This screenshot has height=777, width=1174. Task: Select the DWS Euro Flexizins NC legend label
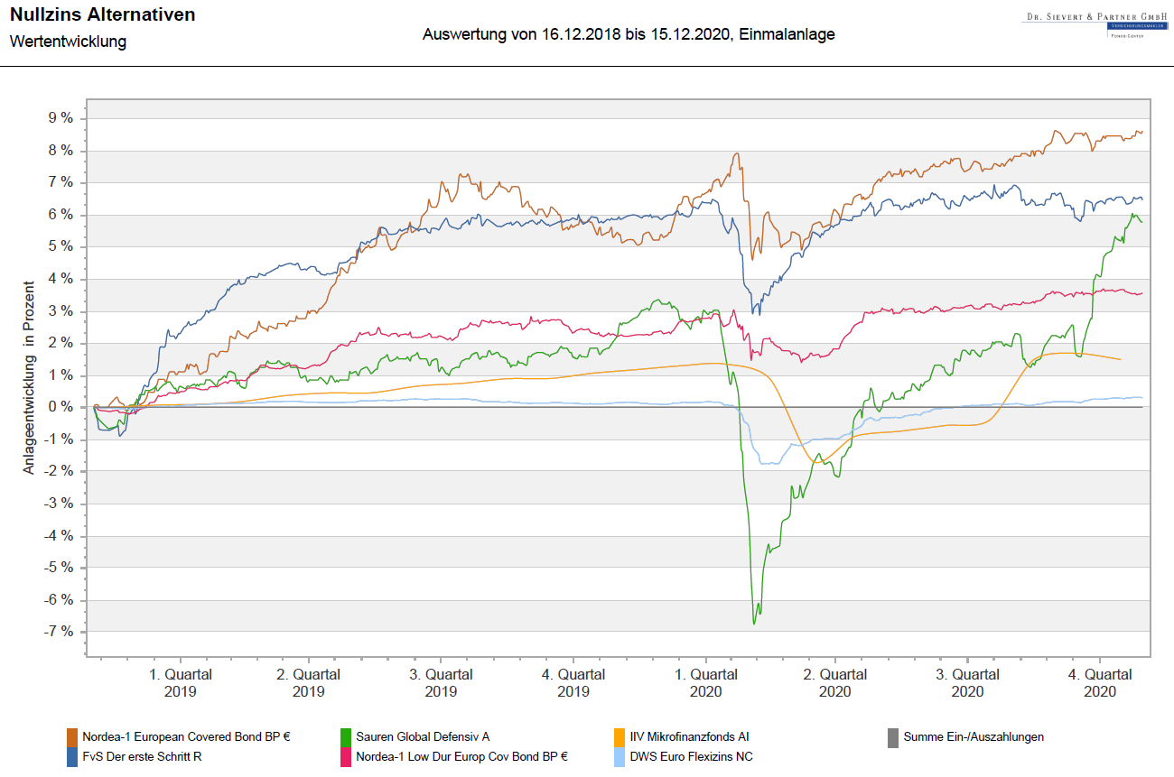click(691, 756)
